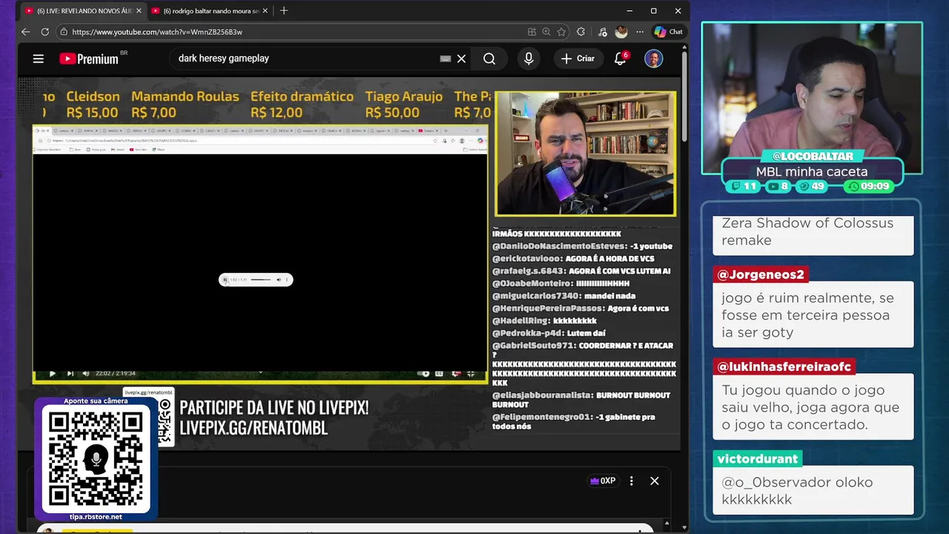949x534 pixels.
Task: Close the panel with X beside 0XP
Action: point(655,481)
